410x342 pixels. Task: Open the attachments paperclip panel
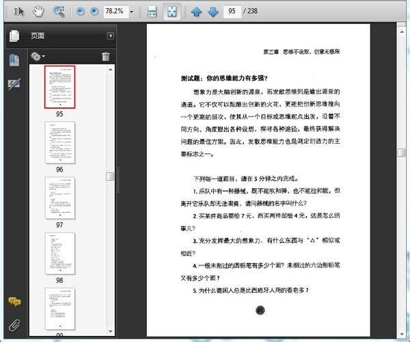coord(14,324)
